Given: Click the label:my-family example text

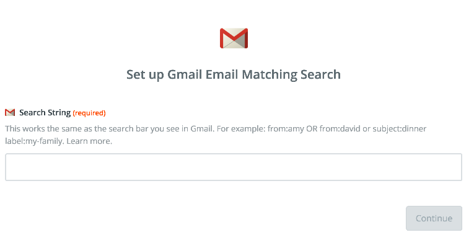Looking at the screenshot, I should click(x=33, y=141).
